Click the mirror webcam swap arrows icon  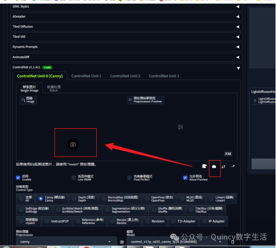(223, 167)
